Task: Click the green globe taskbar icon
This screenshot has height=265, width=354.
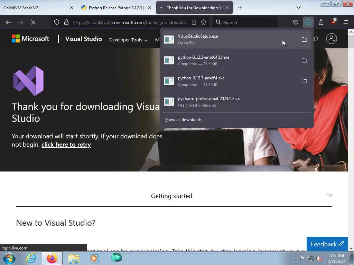Action: coord(116,258)
